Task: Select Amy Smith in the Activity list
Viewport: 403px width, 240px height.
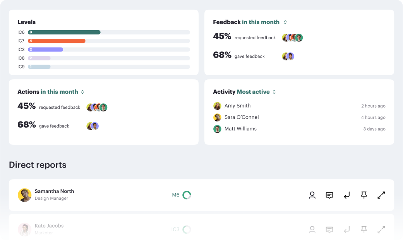Action: (x=238, y=106)
